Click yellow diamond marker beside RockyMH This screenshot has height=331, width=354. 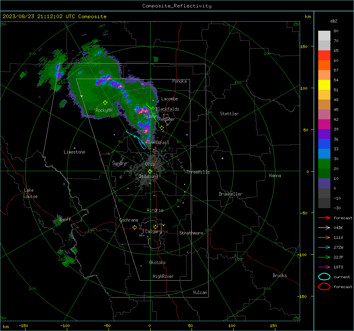pyautogui.click(x=105, y=103)
